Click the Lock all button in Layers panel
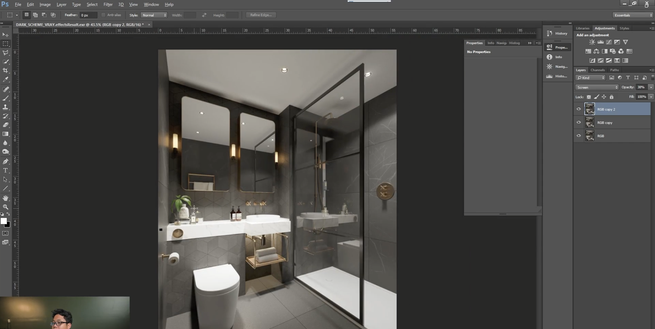The width and height of the screenshot is (655, 329). coord(612,97)
